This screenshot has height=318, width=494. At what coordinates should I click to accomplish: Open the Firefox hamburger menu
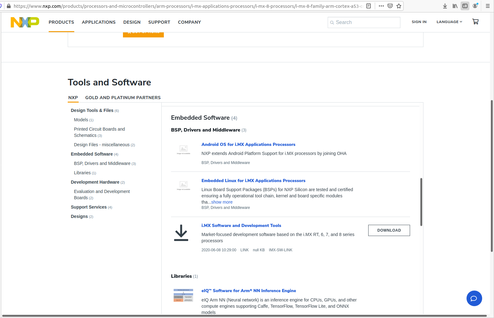[x=488, y=6]
